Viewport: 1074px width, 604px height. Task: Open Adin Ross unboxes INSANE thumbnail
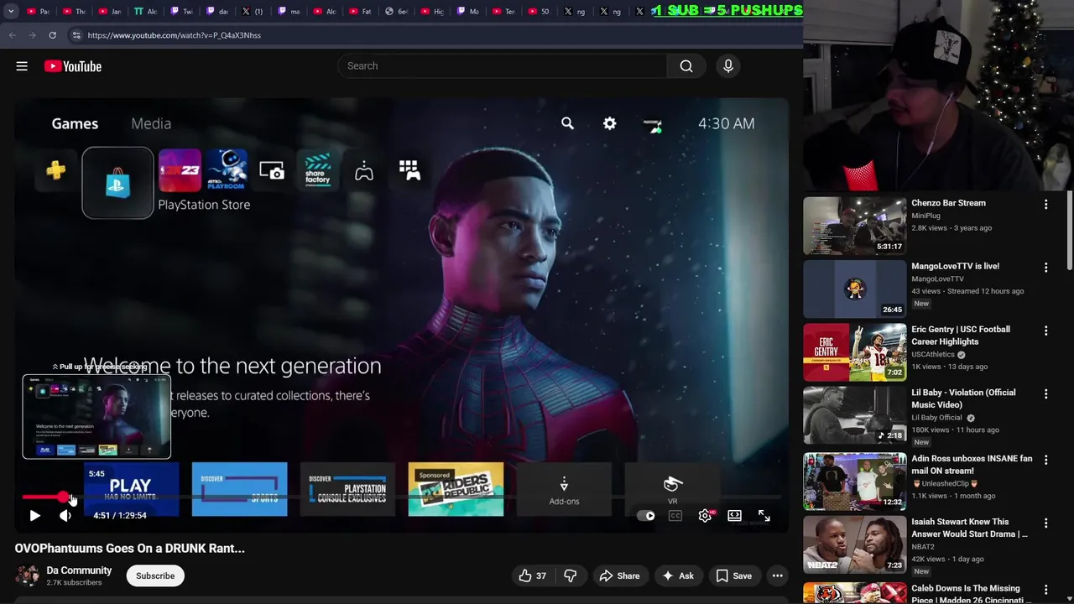[x=855, y=482]
